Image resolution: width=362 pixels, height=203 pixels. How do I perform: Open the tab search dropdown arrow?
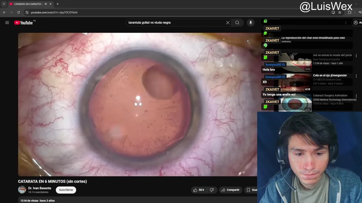click(4, 4)
